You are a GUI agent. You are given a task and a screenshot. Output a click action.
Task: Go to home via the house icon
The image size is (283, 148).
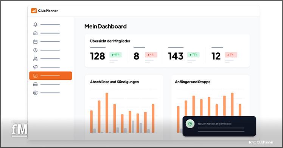click(36, 33)
